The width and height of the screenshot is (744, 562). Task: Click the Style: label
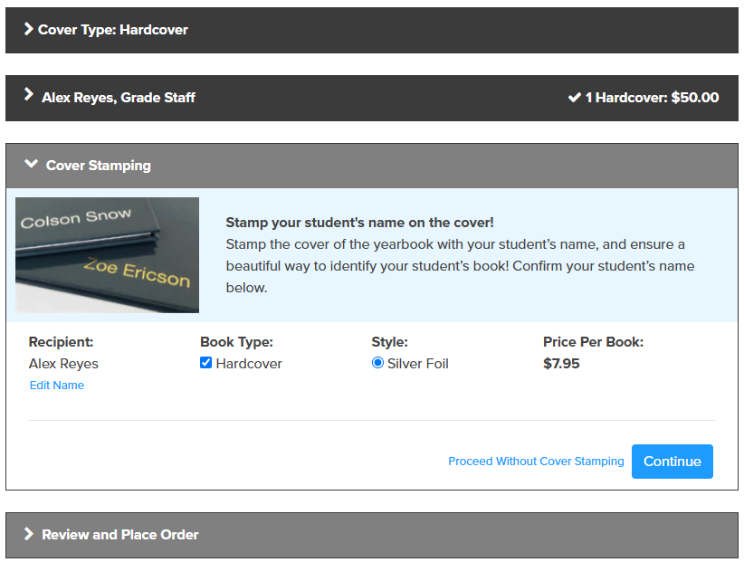(389, 342)
